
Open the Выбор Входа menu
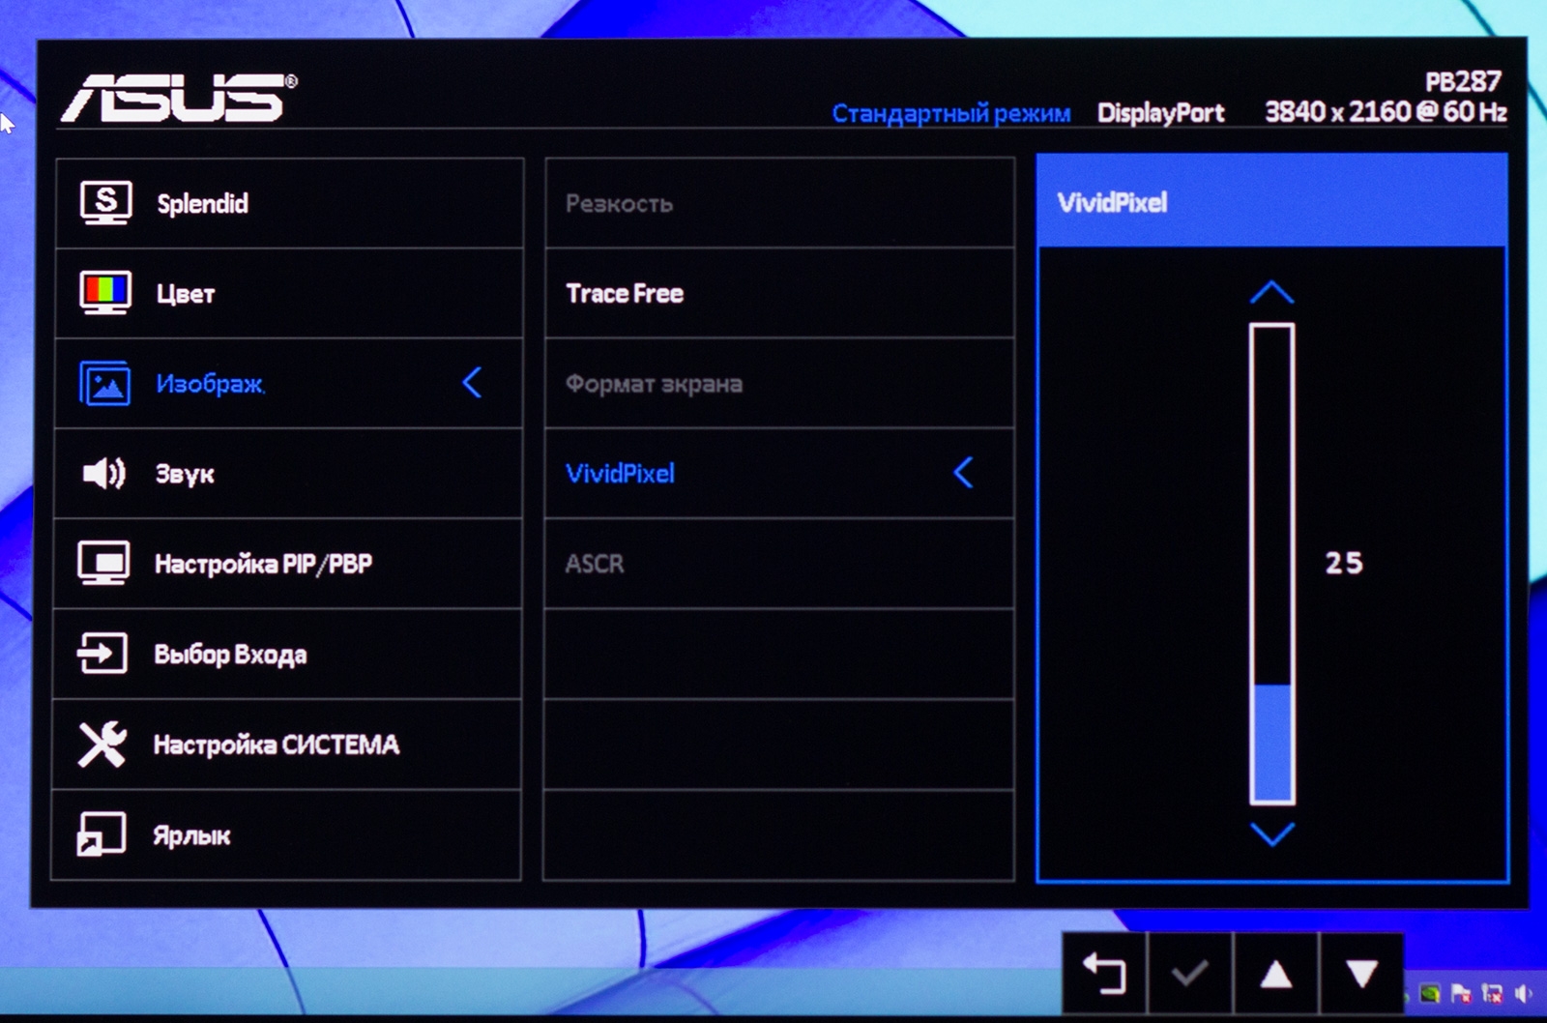(286, 655)
